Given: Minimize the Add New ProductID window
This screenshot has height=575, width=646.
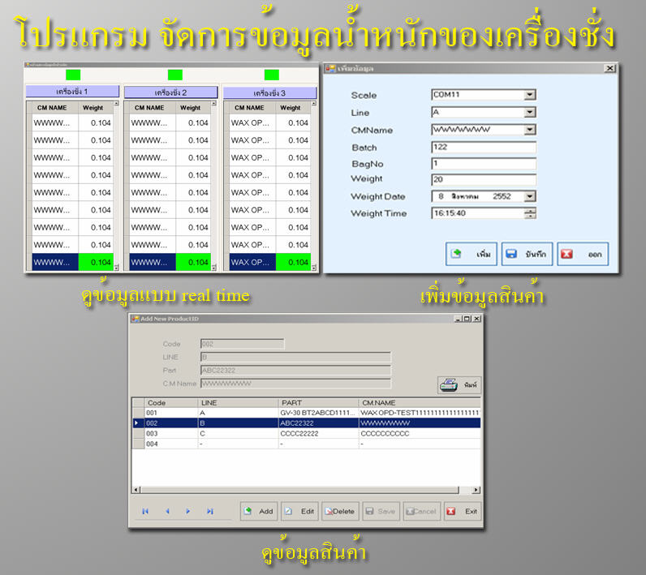Looking at the screenshot, I should [x=458, y=319].
